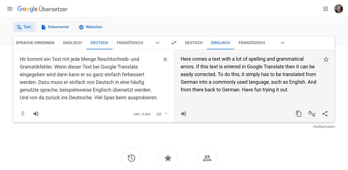Open the keyboard input options dropdown
Image resolution: width=348 pixels, height=170 pixels.
coord(166,114)
